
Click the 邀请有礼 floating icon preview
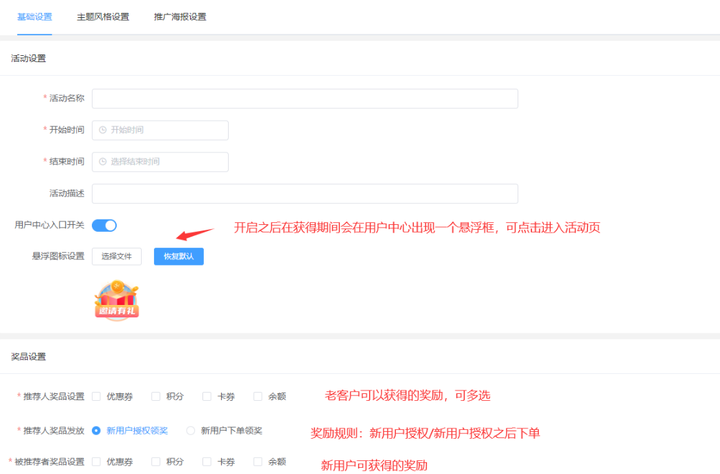pyautogui.click(x=117, y=300)
